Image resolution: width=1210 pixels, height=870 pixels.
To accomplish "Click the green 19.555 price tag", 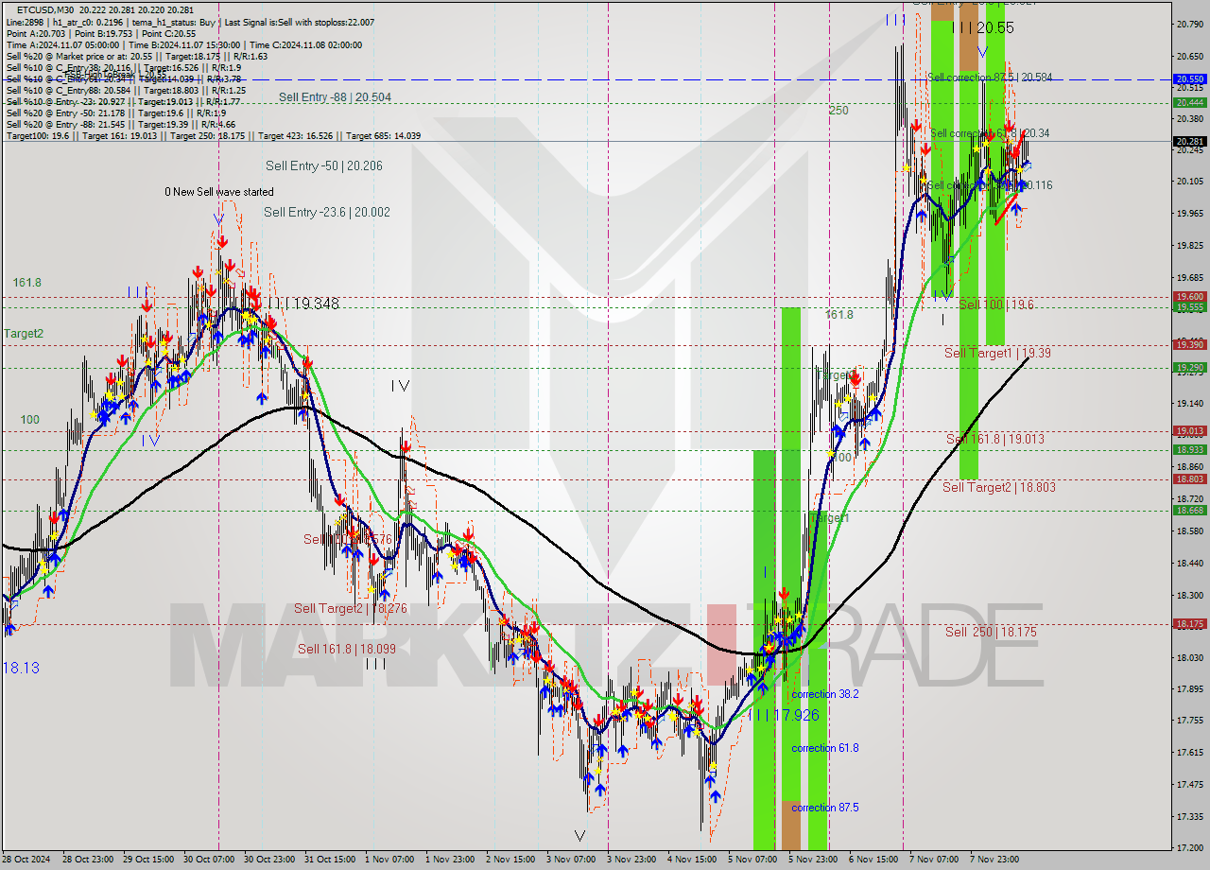I will click(x=1190, y=307).
